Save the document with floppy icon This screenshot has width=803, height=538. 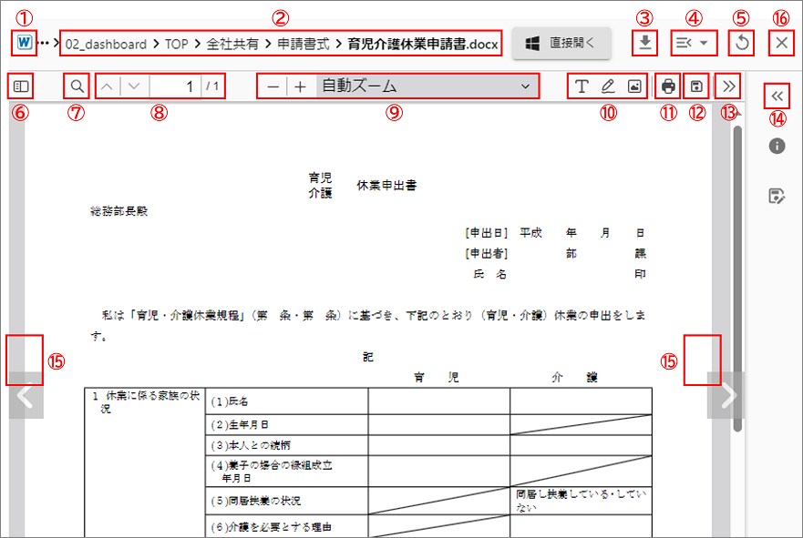pos(697,86)
